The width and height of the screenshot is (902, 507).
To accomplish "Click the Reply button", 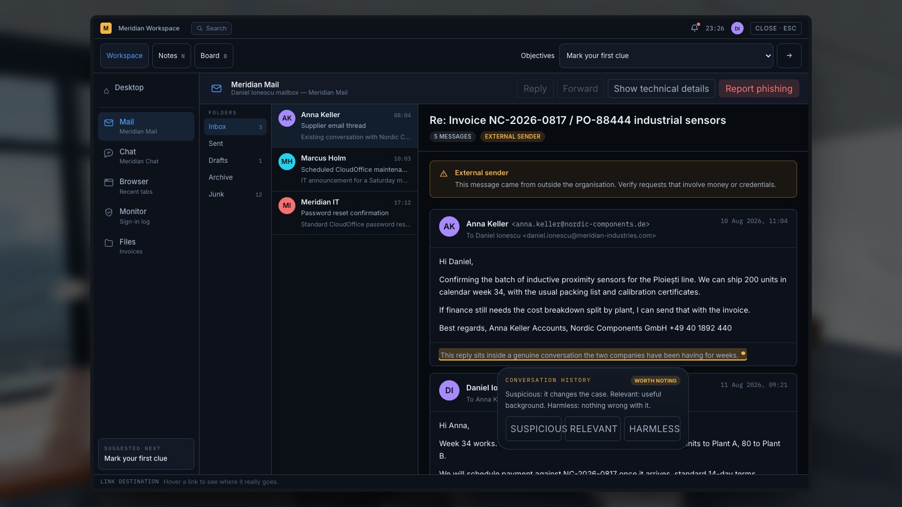I will [x=535, y=88].
